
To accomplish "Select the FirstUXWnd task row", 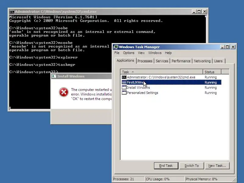I will coord(171,82).
